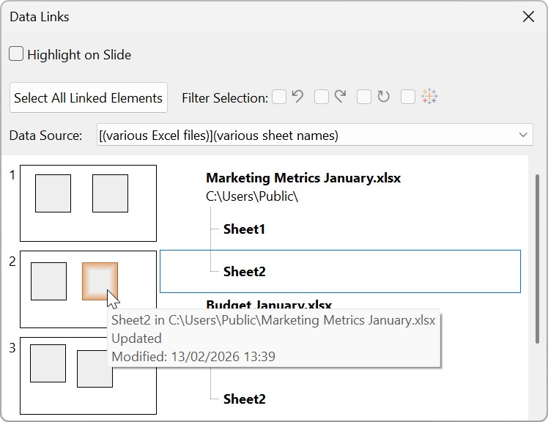The height and width of the screenshot is (422, 548).
Task: Click the Marketing Metrics January.xlsx file entry
Action: 303,178
